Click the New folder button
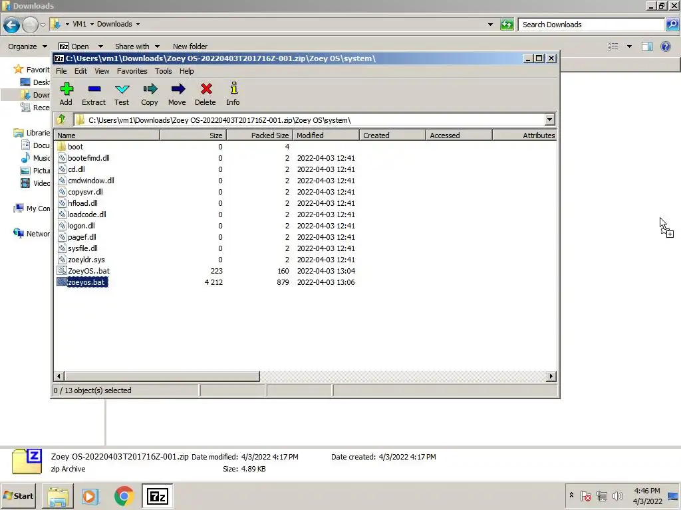This screenshot has height=510, width=681. (x=190, y=46)
